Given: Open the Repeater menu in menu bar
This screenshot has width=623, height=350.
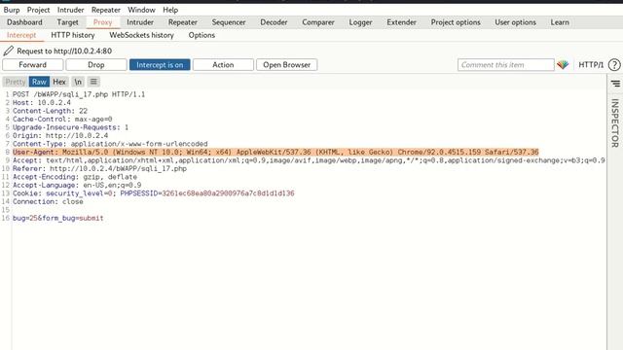Looking at the screenshot, I should pos(106,10).
